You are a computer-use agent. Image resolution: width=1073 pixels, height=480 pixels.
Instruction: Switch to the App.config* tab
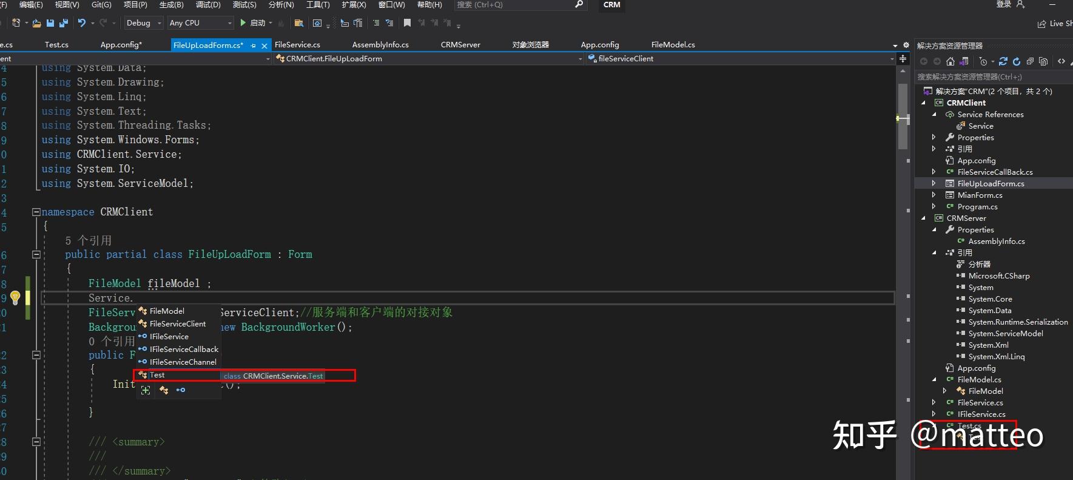tap(121, 45)
